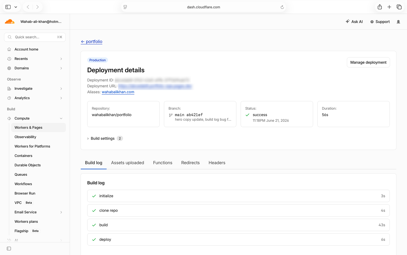Switch to the Functions tab
The height and width of the screenshot is (255, 407).
(163, 163)
